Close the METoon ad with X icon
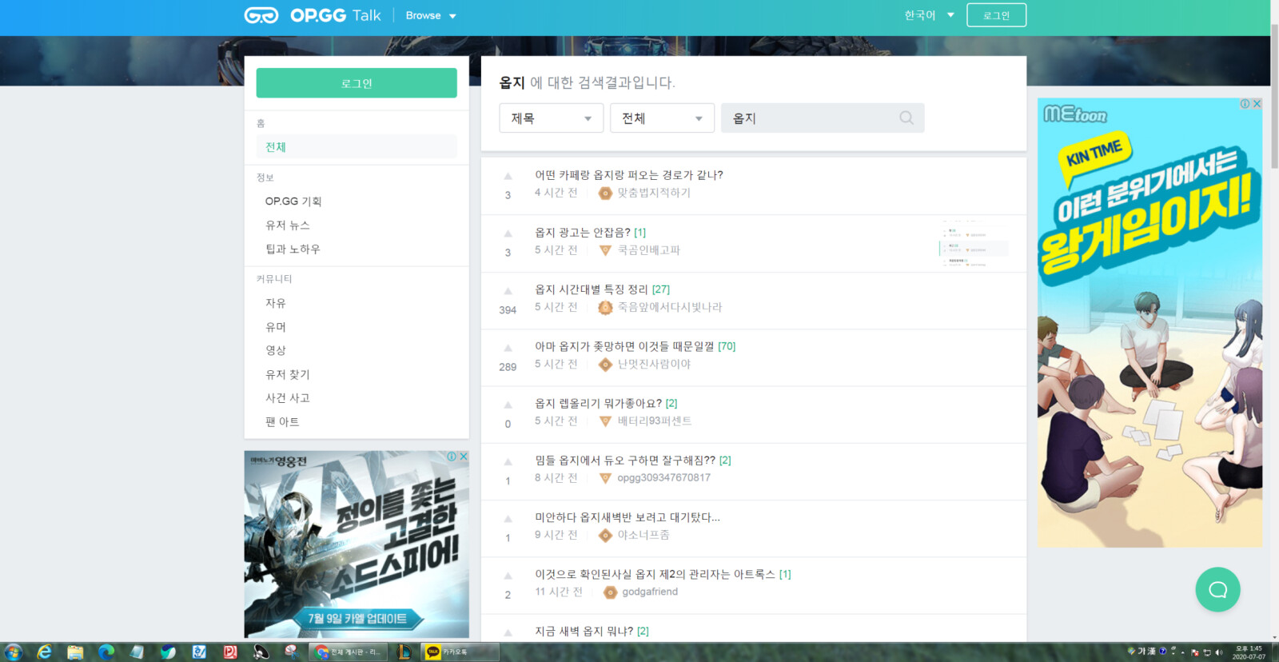Viewport: 1279px width, 662px height. (1257, 104)
